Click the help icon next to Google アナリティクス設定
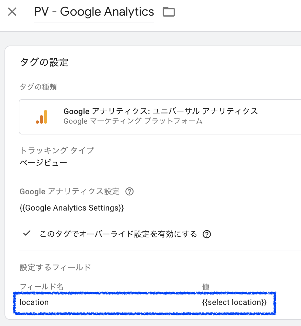The height and width of the screenshot is (326, 301). (x=129, y=192)
